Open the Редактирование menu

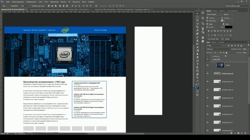point(18,2)
